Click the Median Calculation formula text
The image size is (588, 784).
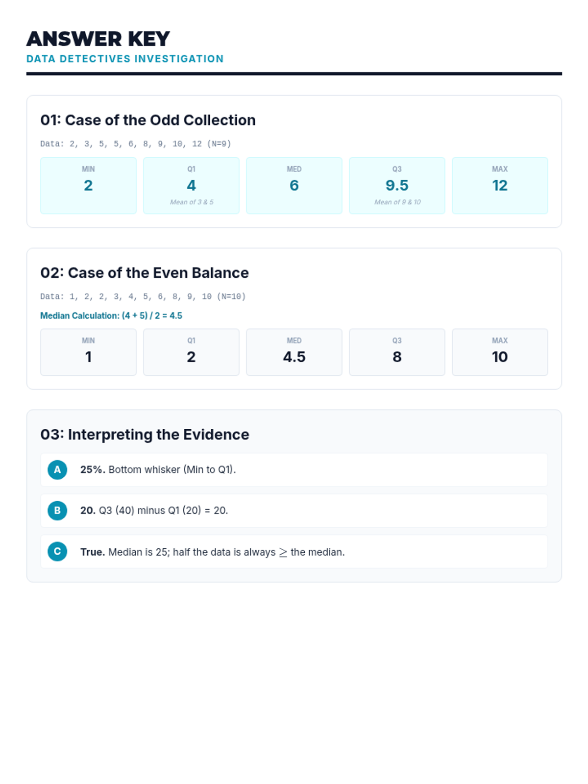point(111,316)
